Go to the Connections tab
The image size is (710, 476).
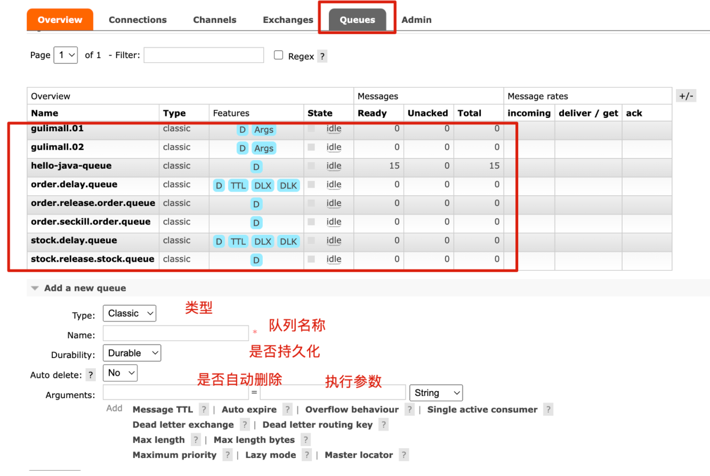tap(138, 20)
